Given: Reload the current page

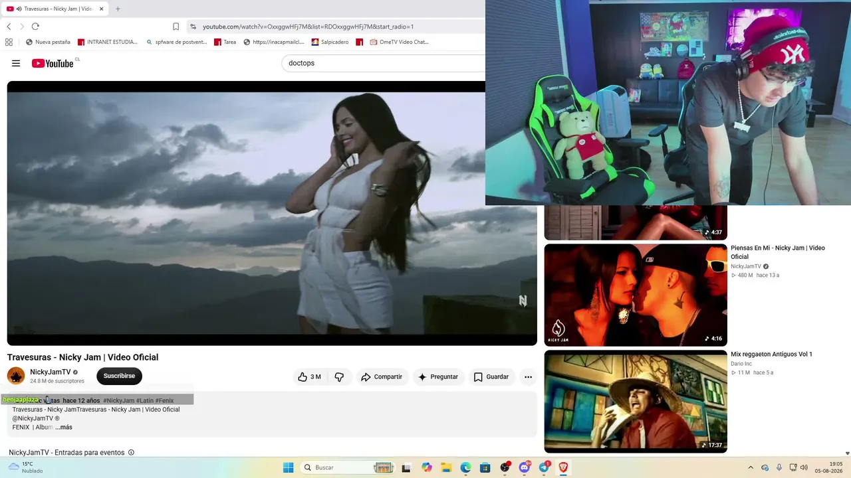Looking at the screenshot, I should coord(35,27).
